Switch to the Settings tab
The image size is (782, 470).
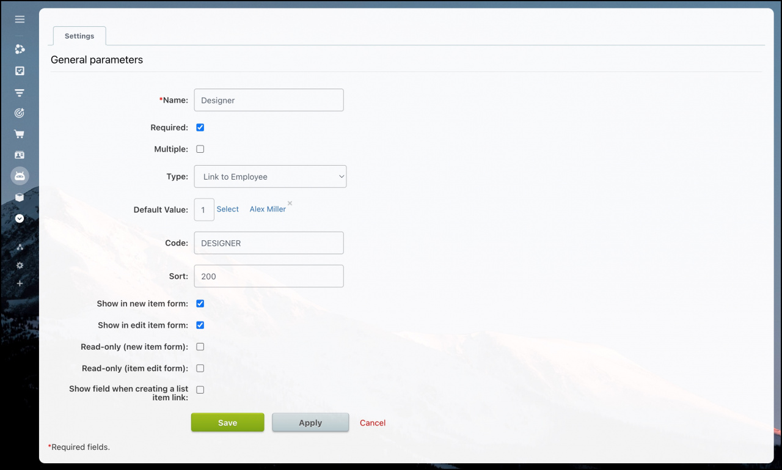pyautogui.click(x=79, y=35)
